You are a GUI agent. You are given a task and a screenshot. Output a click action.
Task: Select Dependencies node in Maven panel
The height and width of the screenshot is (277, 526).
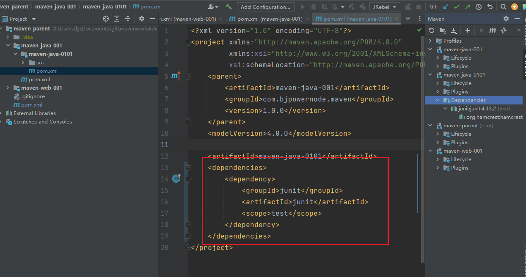[474, 100]
